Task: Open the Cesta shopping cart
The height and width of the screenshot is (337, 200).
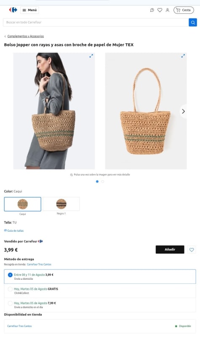Action: (x=184, y=10)
